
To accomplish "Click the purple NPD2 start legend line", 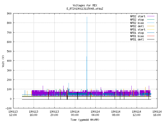I will click(x=151, y=16).
